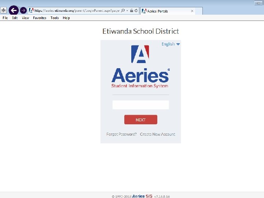Click the URL text in the address bar

point(77,11)
